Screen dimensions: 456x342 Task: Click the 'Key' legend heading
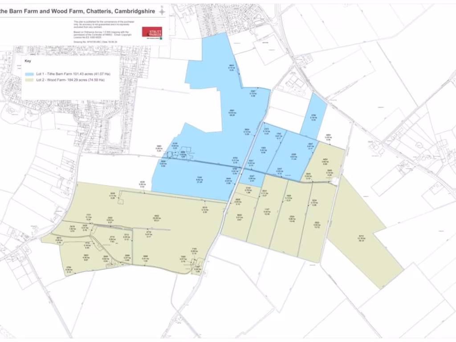click(x=28, y=61)
